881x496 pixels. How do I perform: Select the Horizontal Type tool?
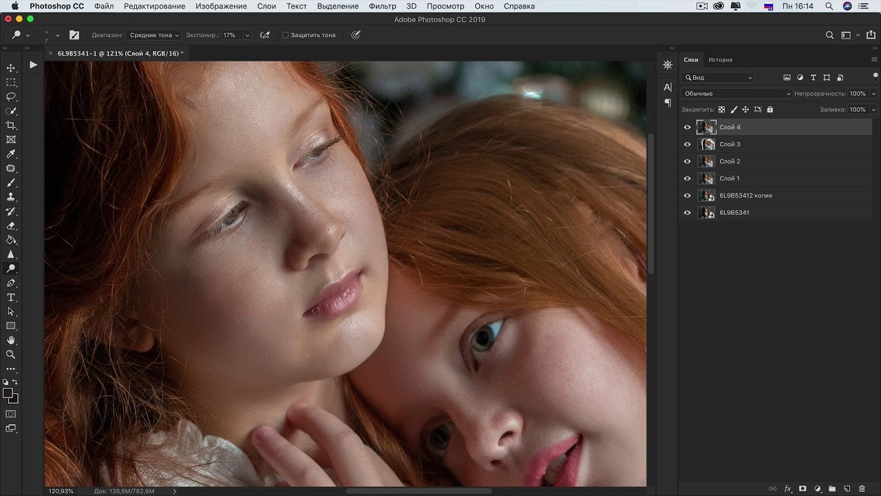point(11,298)
